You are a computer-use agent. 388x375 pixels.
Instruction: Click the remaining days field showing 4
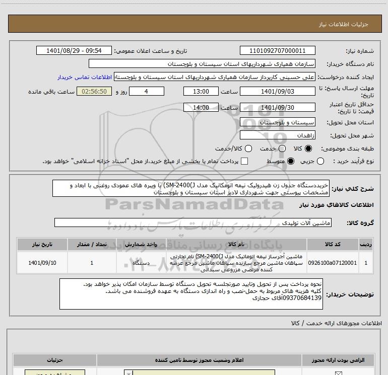point(147,92)
